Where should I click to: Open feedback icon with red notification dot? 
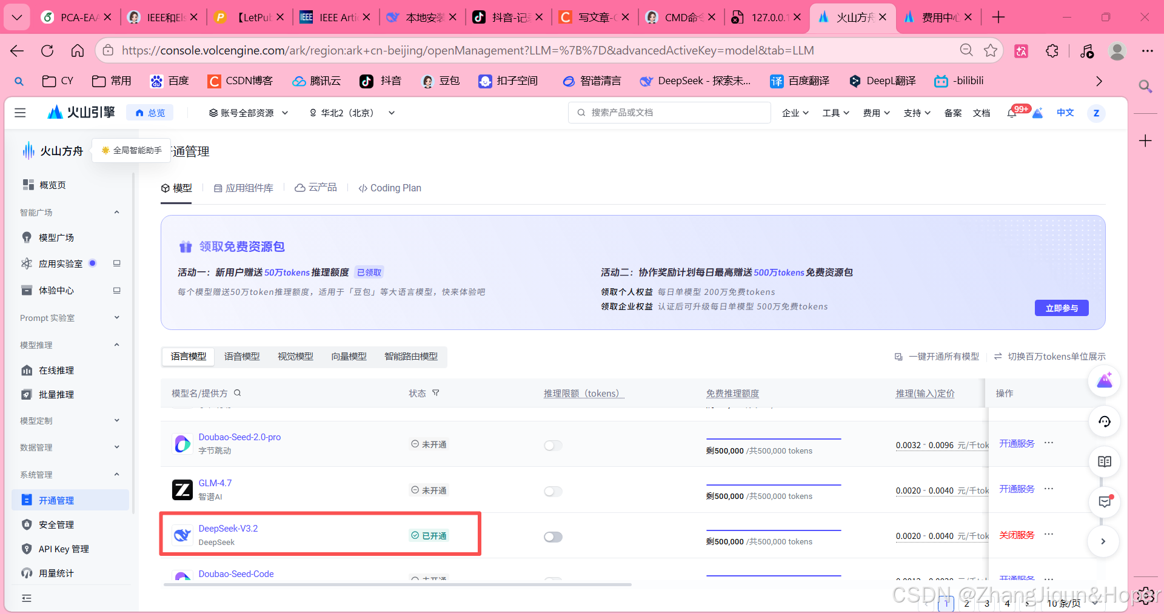point(1104,502)
